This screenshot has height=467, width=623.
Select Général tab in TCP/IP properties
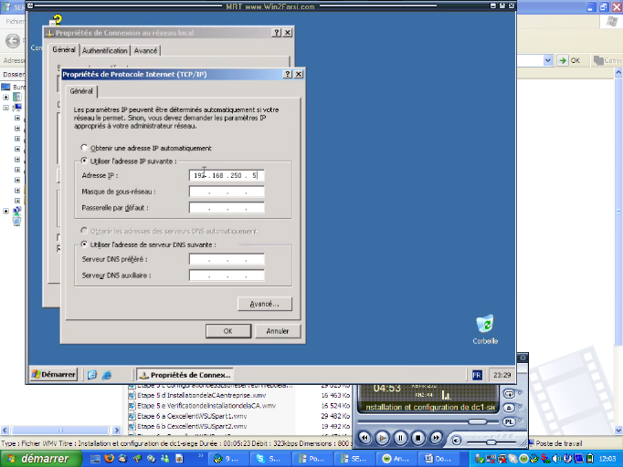(81, 91)
